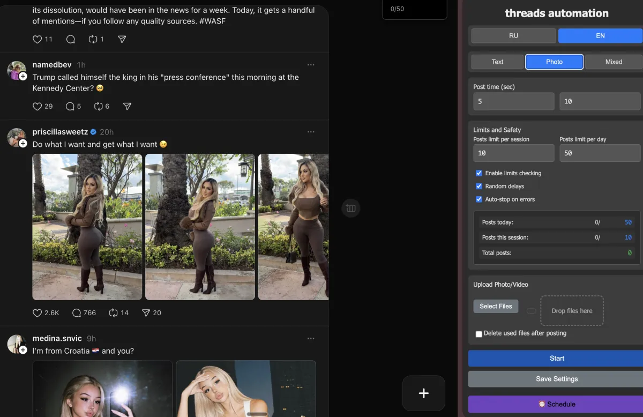Click the plus button to create new thread

click(x=423, y=393)
